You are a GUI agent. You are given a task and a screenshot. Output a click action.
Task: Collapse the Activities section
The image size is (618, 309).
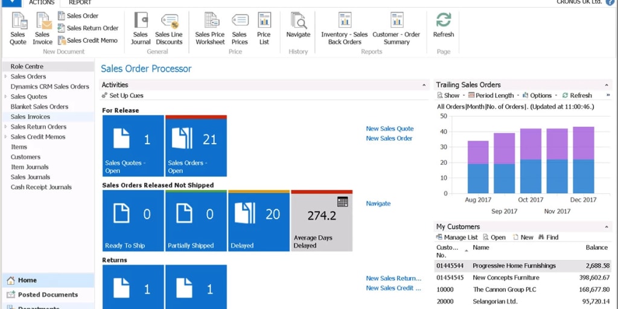pos(424,84)
